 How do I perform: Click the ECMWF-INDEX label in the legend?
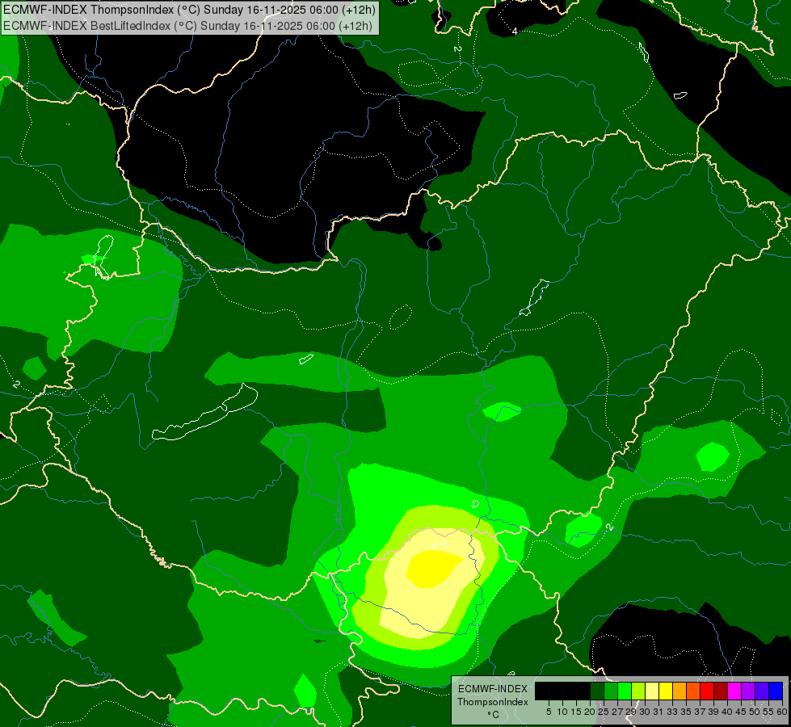tap(493, 689)
